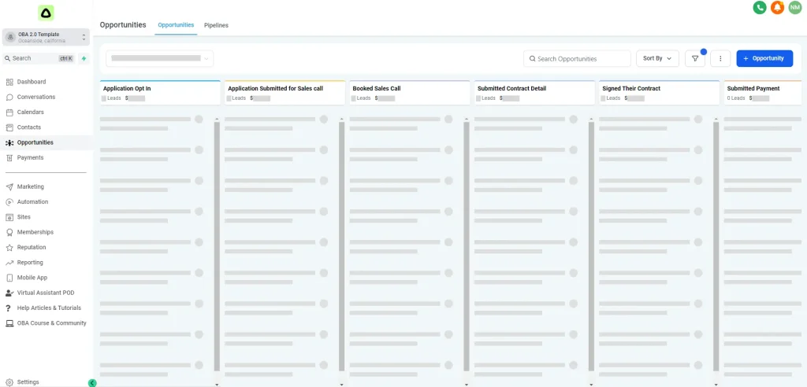Viewport: 807px width, 387px height.
Task: Click the green app logo icon
Action: point(46,13)
